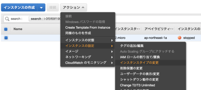The image size is (201, 90).
Task: Expand the ネットワーキング submenu
Action: [x=88, y=57]
